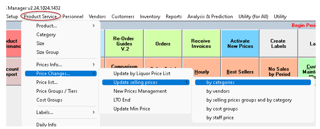Viewport: 320px width, 129px height.
Task: Open the Analysis & Prediction menu
Action: [210, 17]
